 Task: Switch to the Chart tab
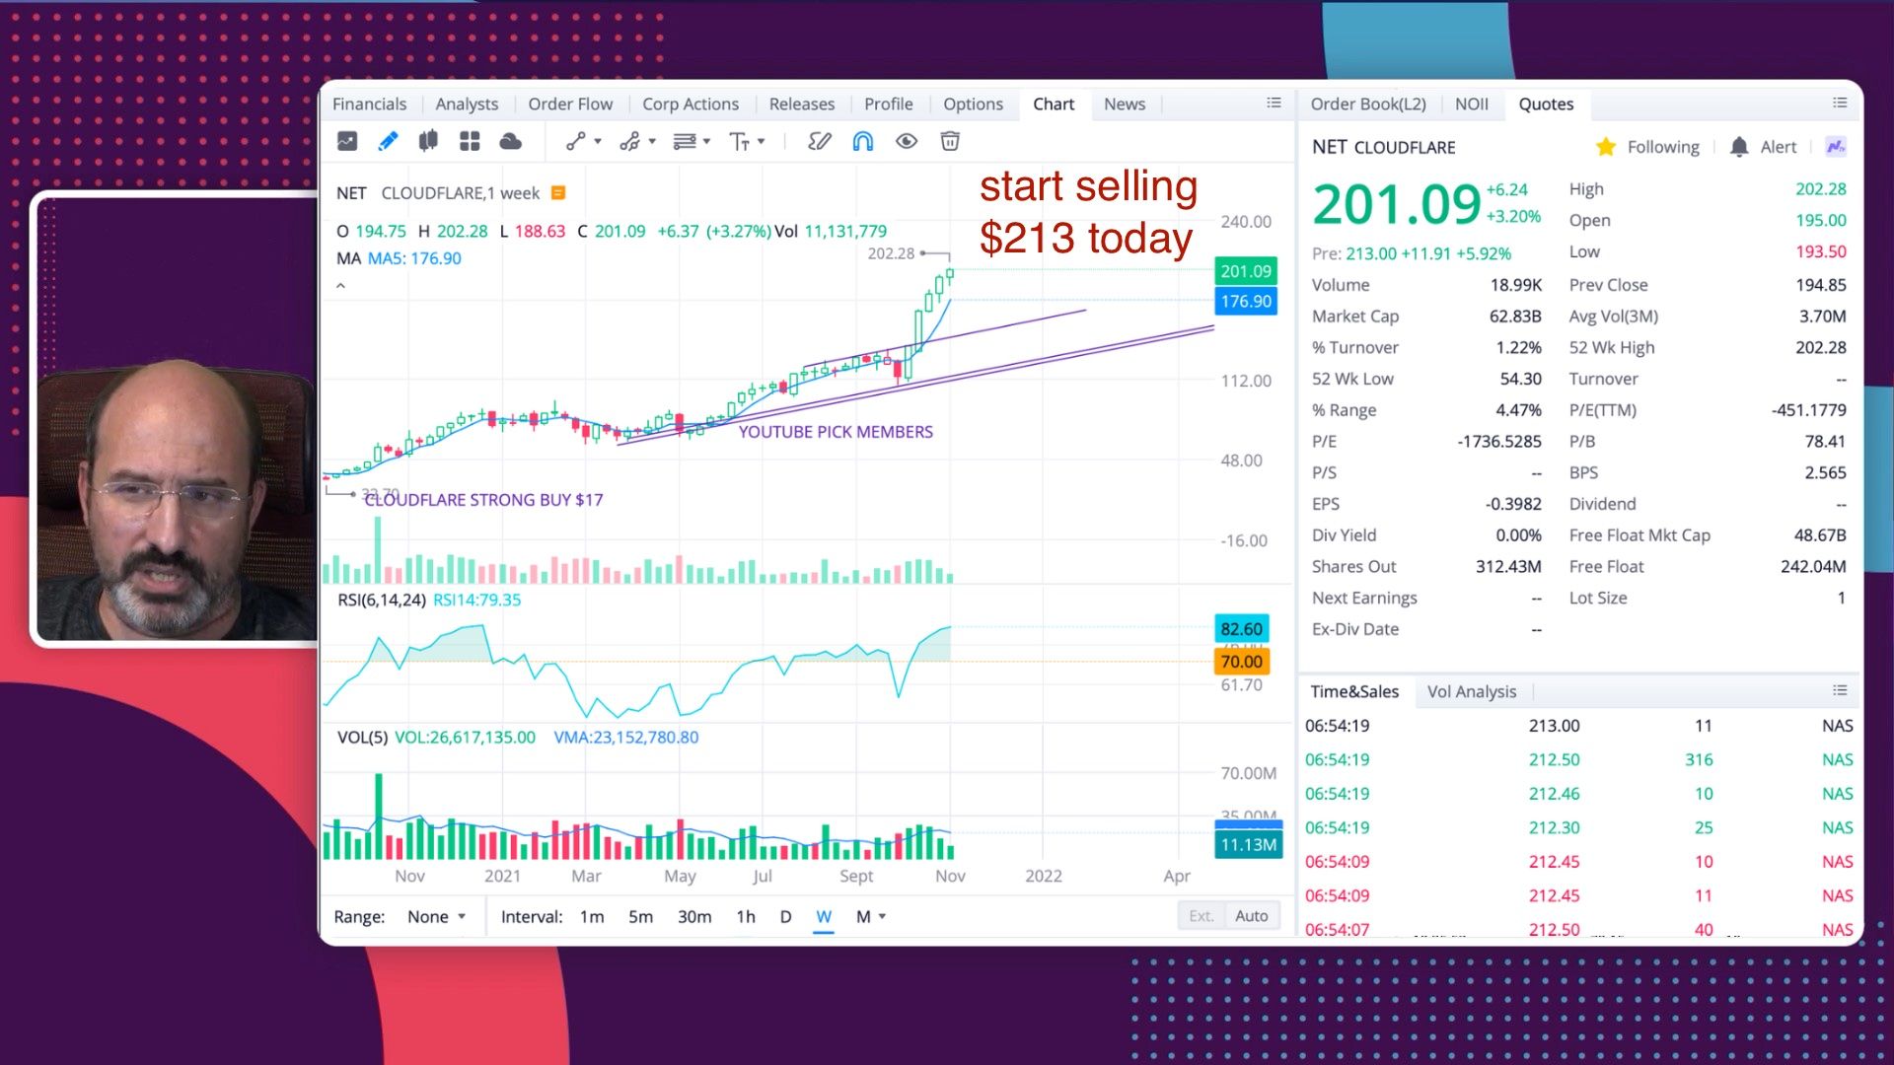click(1054, 104)
